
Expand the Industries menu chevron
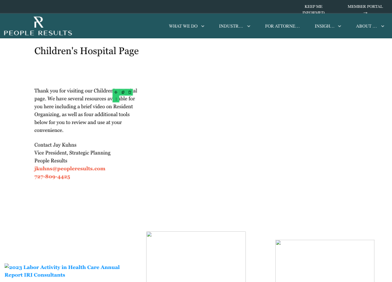pyautogui.click(x=249, y=26)
